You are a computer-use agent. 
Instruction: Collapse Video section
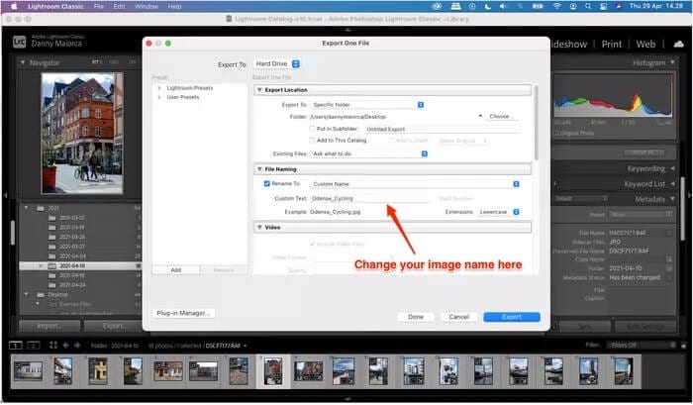[259, 228]
